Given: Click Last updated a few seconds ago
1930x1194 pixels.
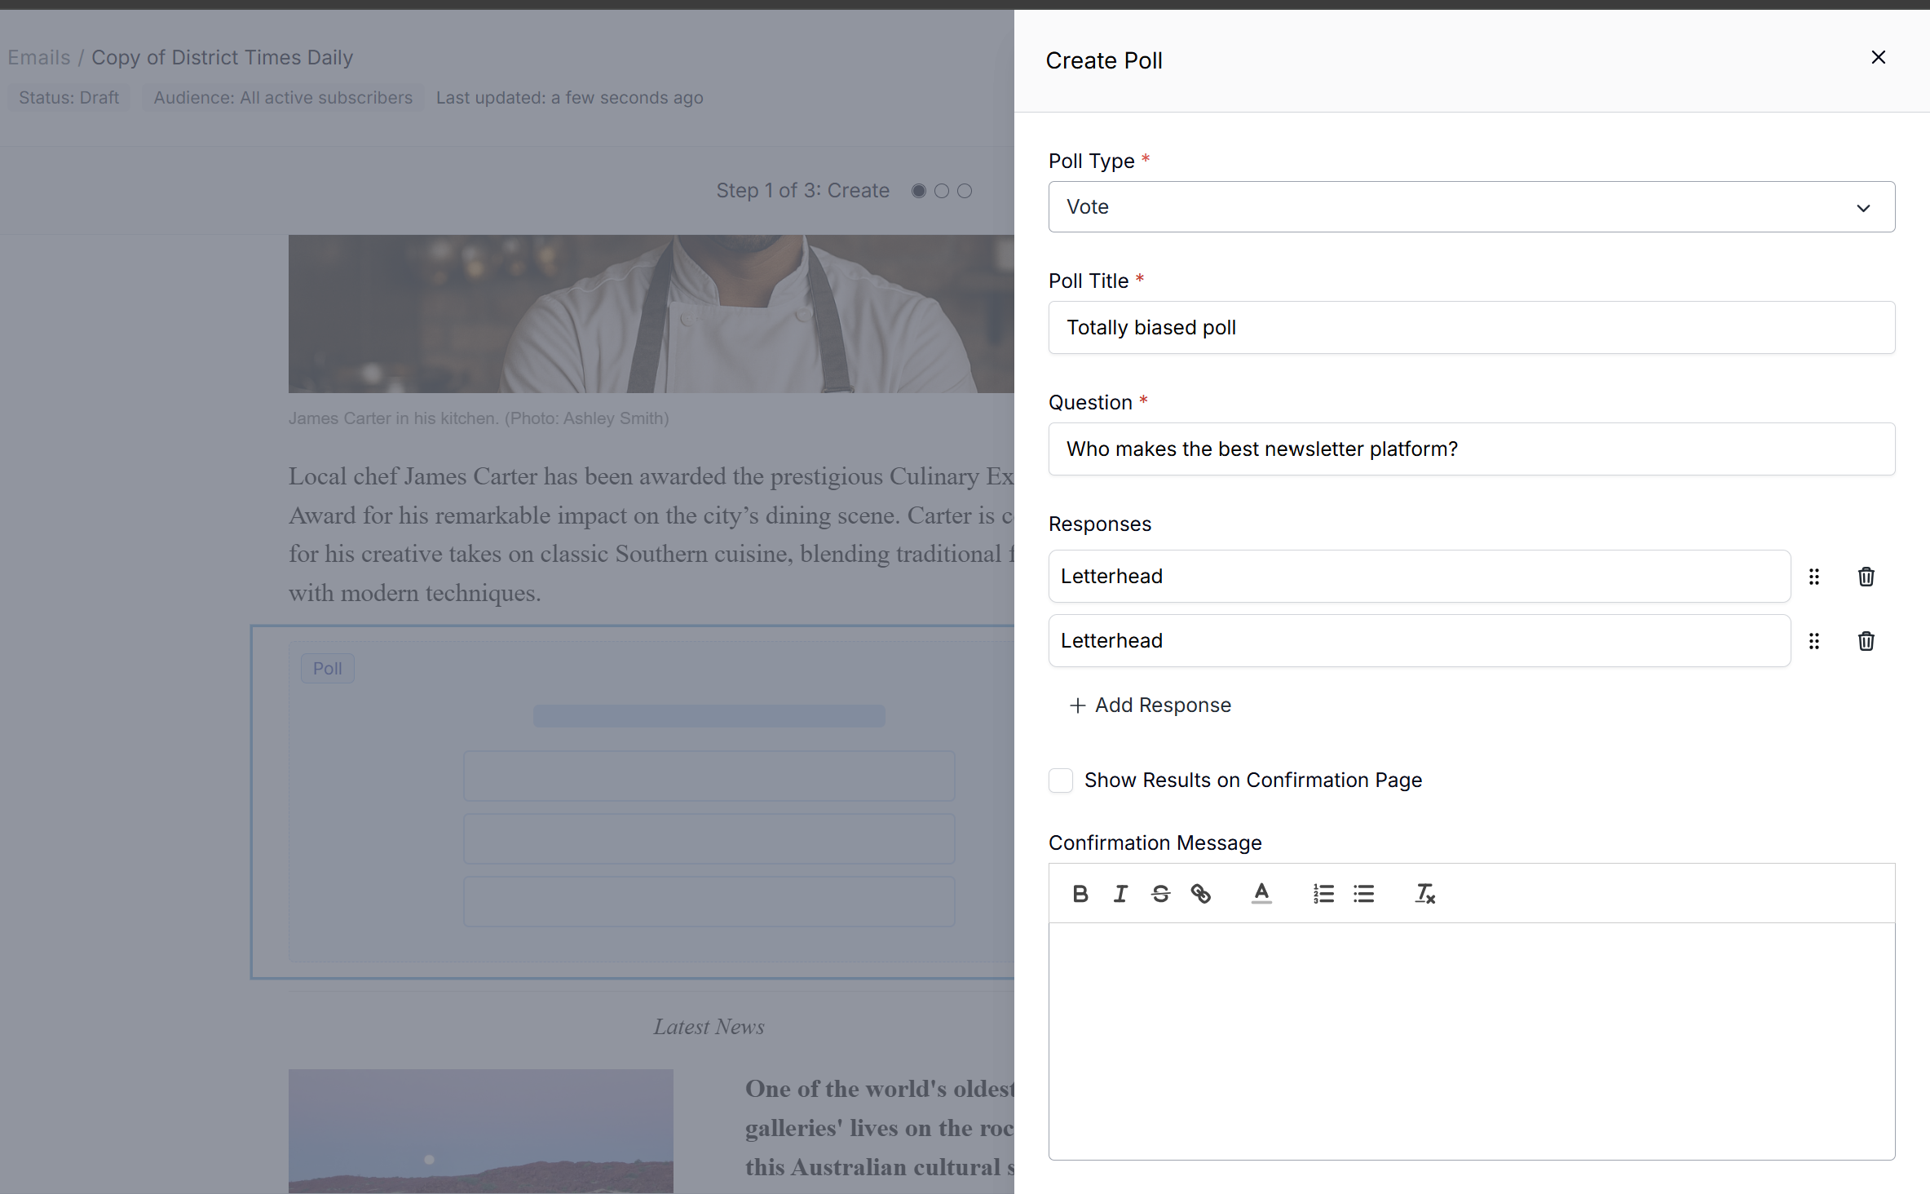Looking at the screenshot, I should tap(569, 98).
